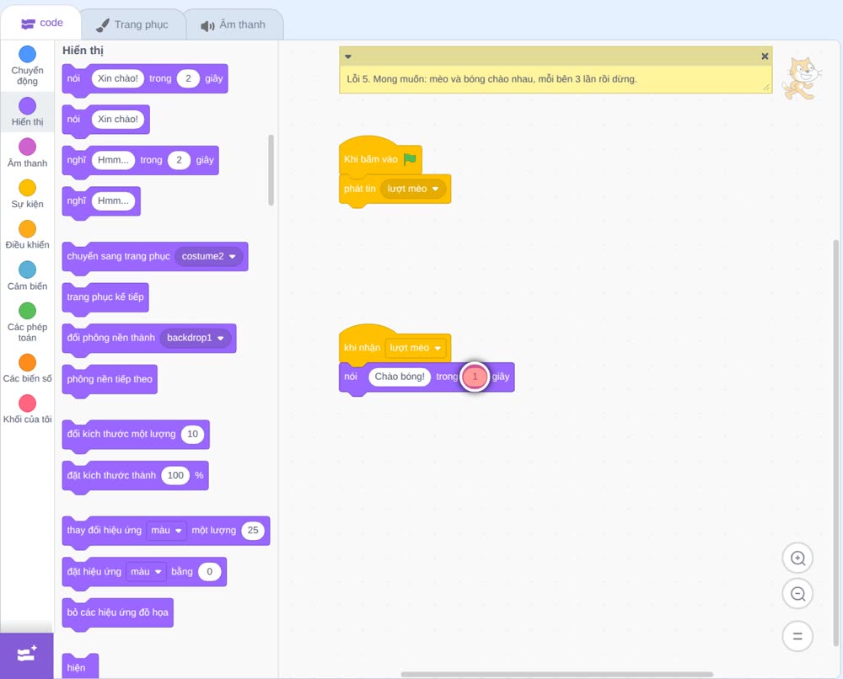Image resolution: width=843 pixels, height=679 pixels.
Task: Click the workspace horizontal scrollbar
Action: point(557,674)
